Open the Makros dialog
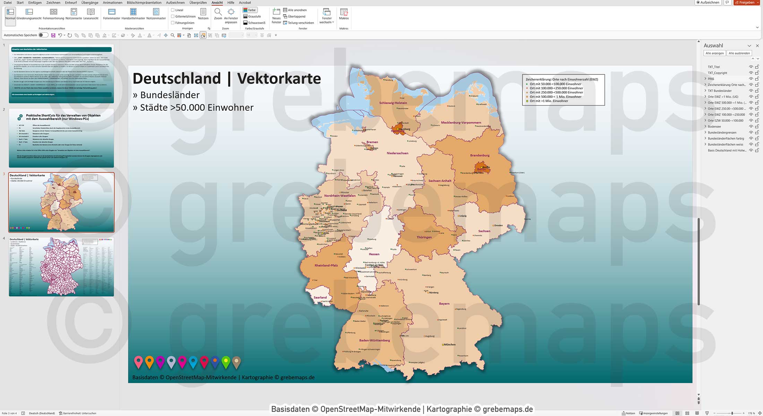 point(344,15)
